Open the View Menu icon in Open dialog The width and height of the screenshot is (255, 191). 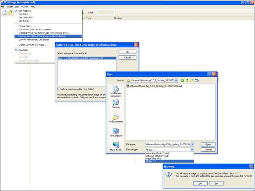point(197,80)
